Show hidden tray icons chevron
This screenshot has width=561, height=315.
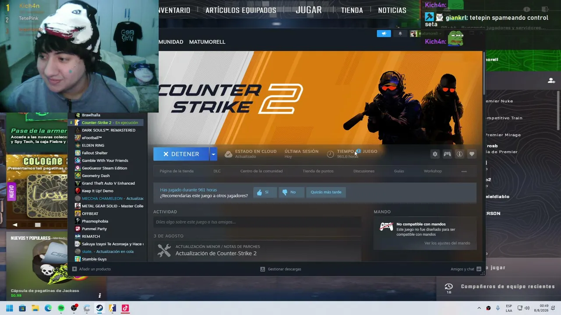pyautogui.click(x=479, y=308)
